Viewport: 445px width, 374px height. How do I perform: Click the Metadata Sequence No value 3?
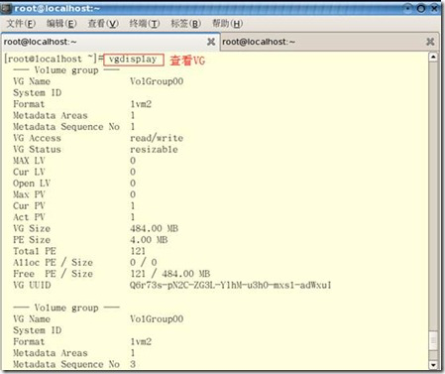pyautogui.click(x=133, y=364)
